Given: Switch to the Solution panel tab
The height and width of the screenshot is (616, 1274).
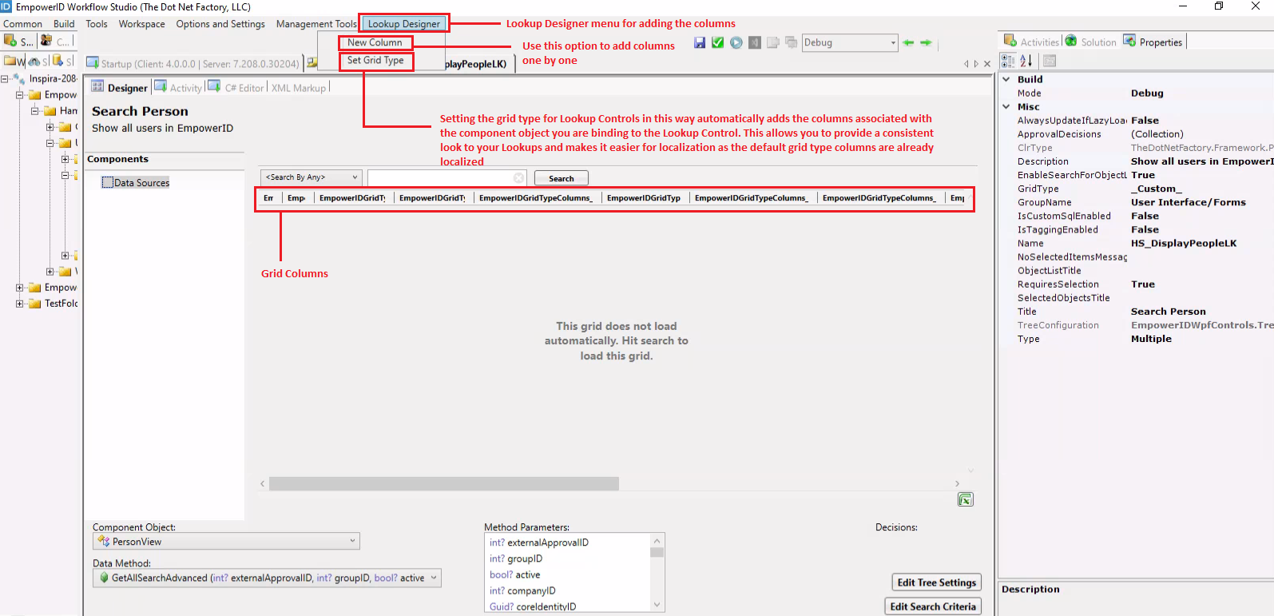Looking at the screenshot, I should point(1091,42).
